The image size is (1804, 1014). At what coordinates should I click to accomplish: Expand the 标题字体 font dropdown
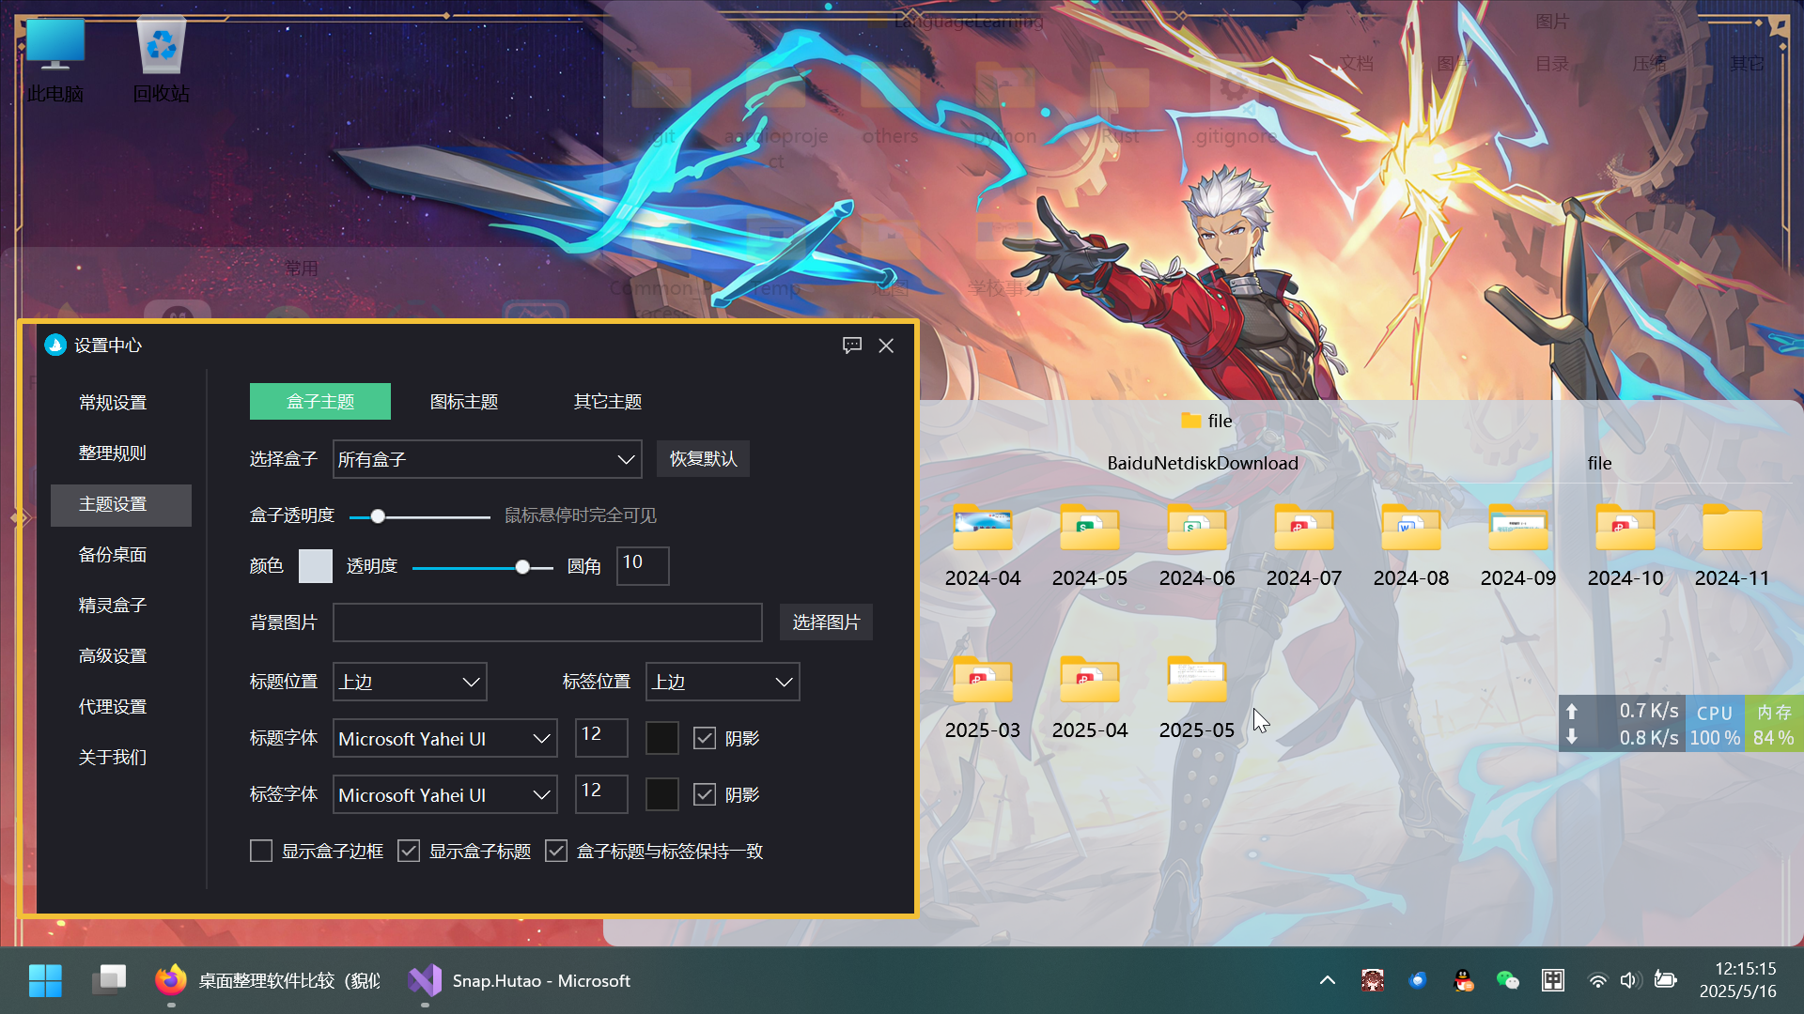click(x=445, y=739)
